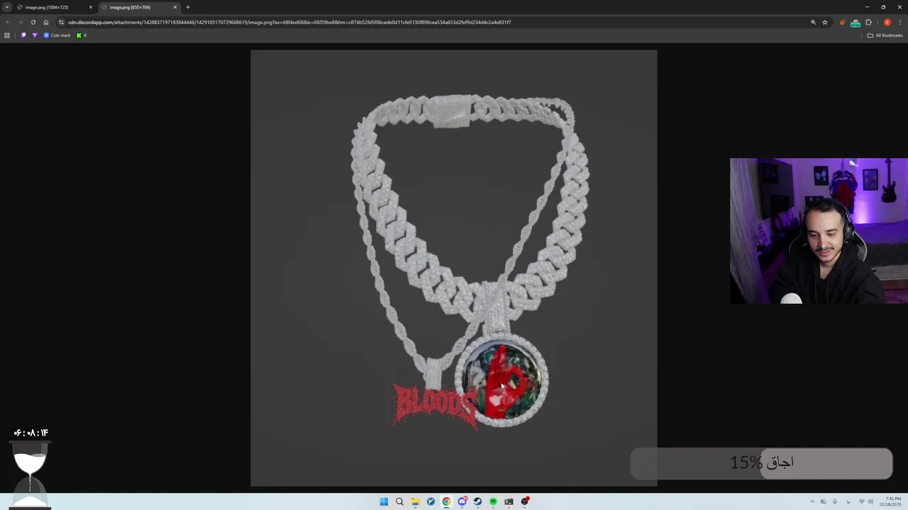The width and height of the screenshot is (908, 510).
Task: Open the All Bookmarks folder
Action: [885, 35]
